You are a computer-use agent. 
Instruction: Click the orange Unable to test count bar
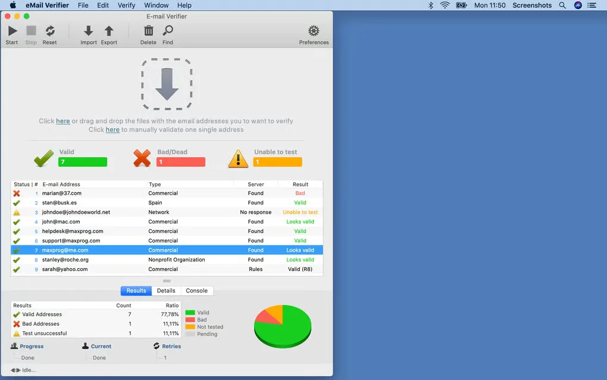tap(277, 162)
